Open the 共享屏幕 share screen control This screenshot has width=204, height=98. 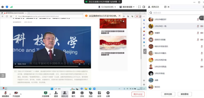[46, 94]
